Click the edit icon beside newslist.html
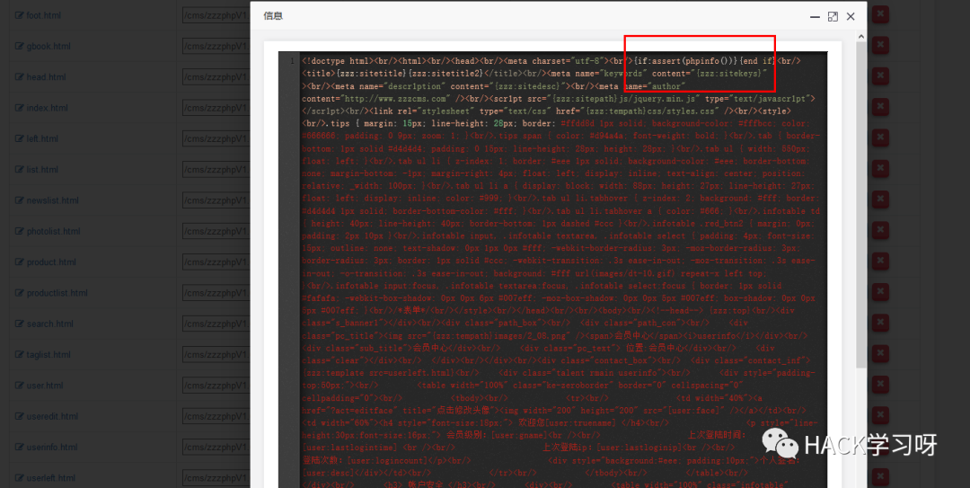Viewport: 970px width, 488px height. [x=19, y=200]
